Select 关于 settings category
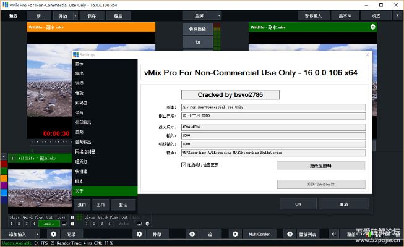The image size is (404, 247). pos(105,191)
